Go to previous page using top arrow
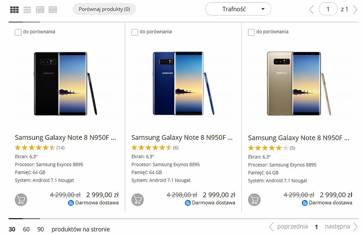This screenshot has height=235, width=363. (x=312, y=10)
